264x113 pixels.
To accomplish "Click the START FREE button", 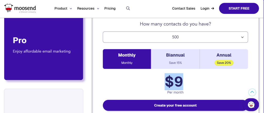I will click(239, 8).
